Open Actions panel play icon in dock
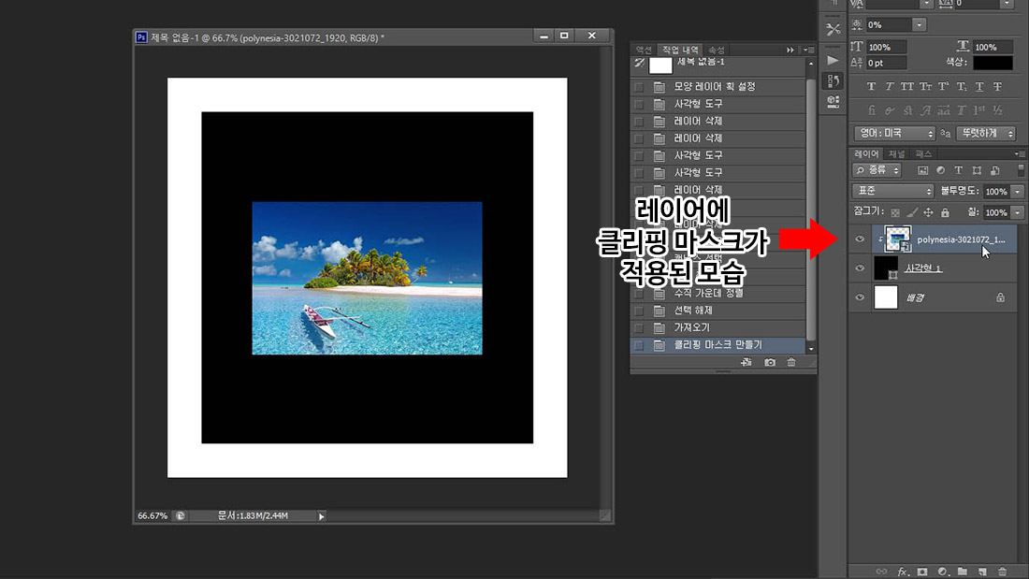 pyautogui.click(x=833, y=61)
